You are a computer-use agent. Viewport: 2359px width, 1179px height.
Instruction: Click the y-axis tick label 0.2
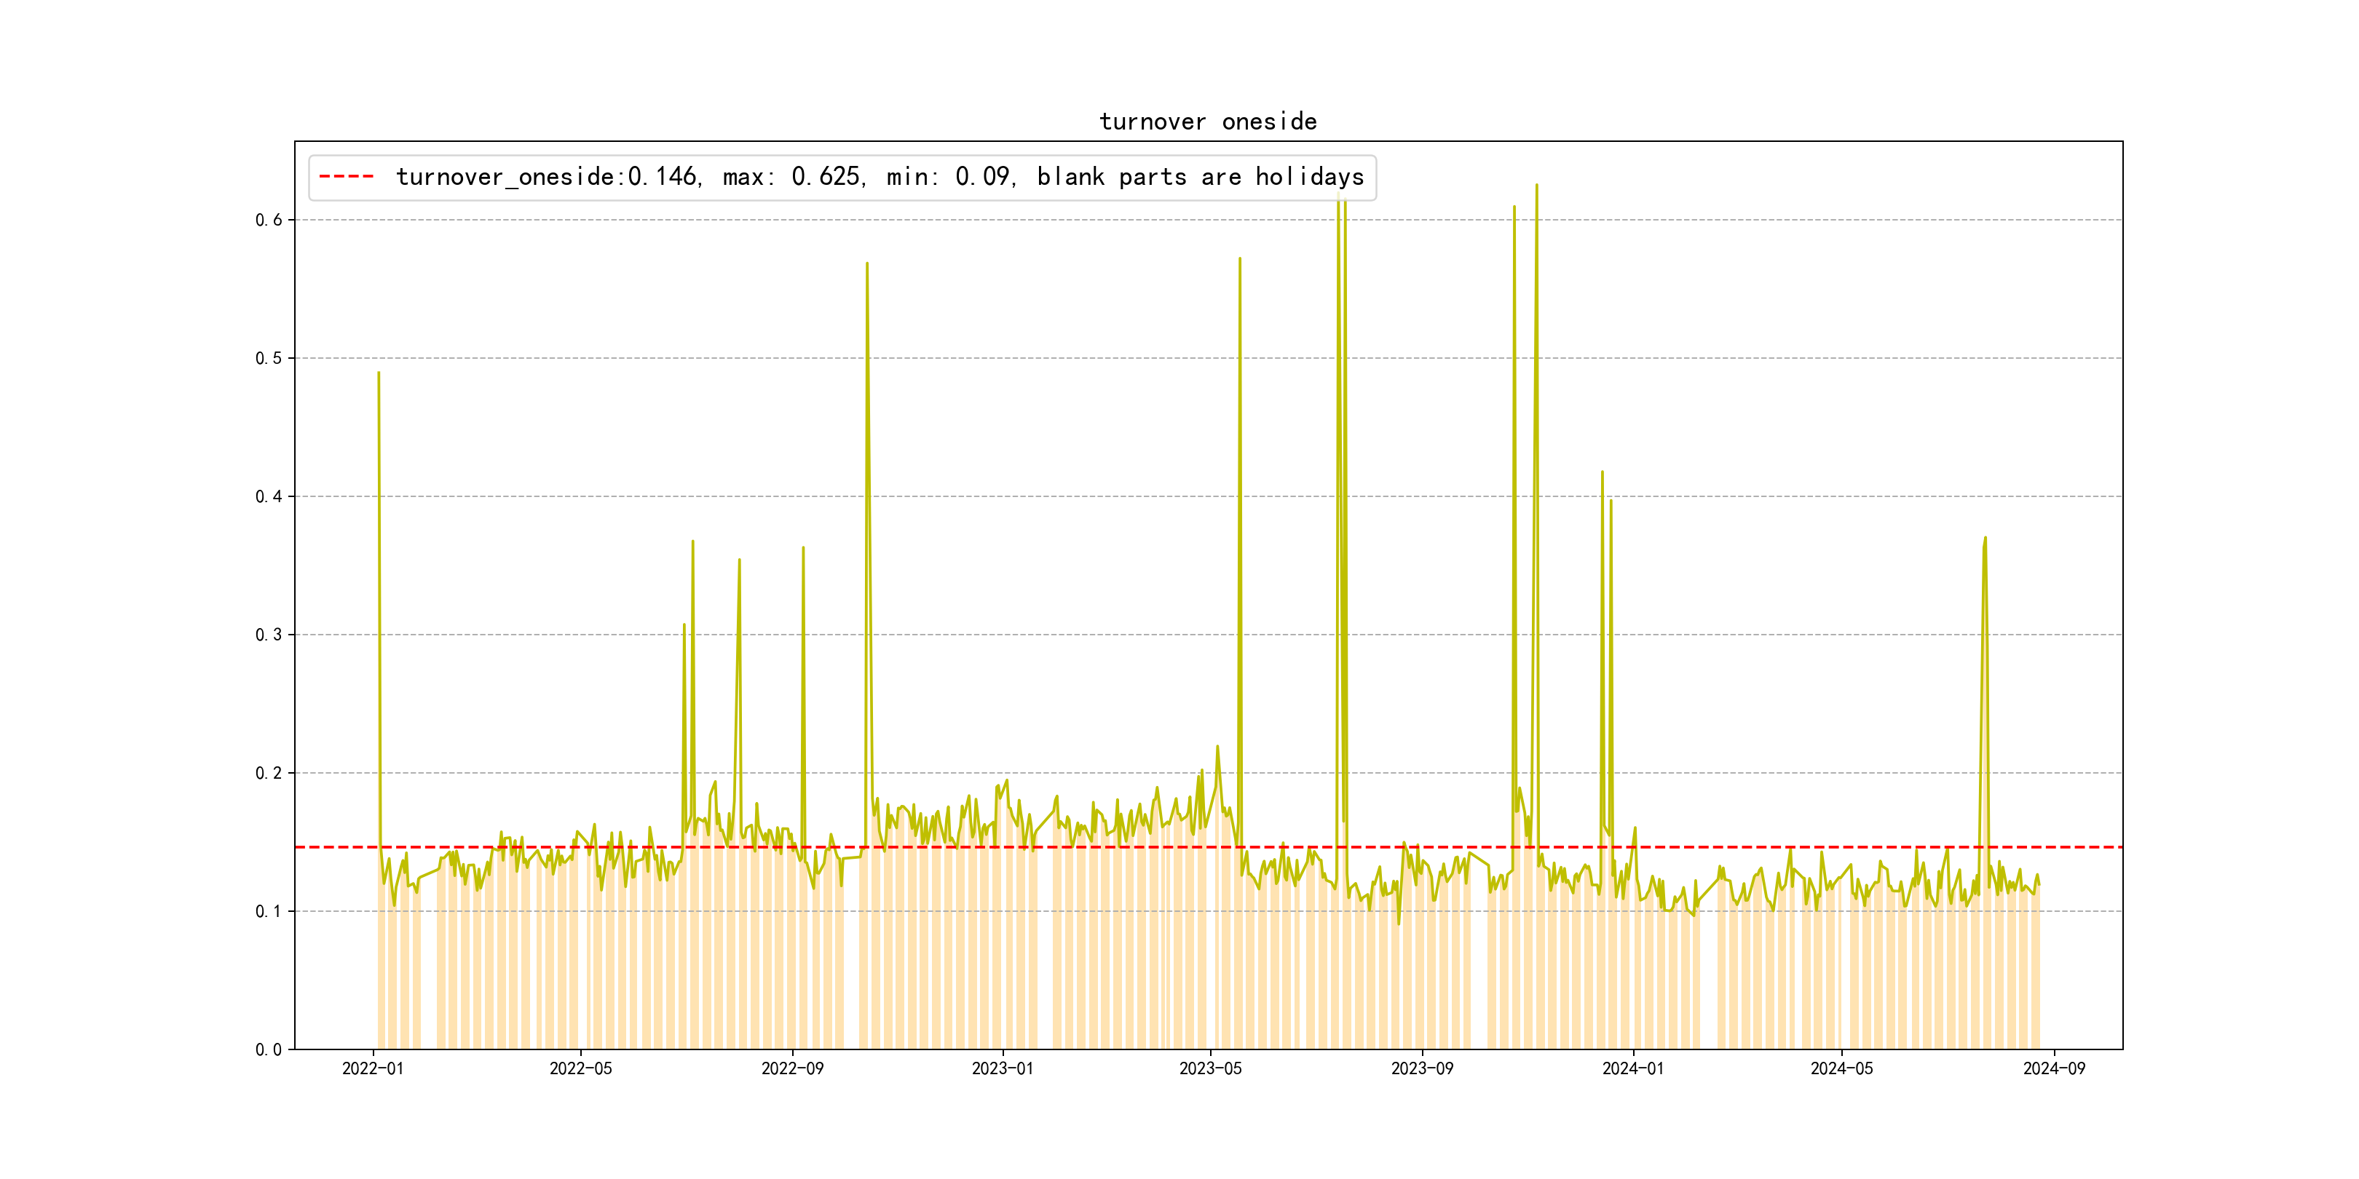[269, 773]
